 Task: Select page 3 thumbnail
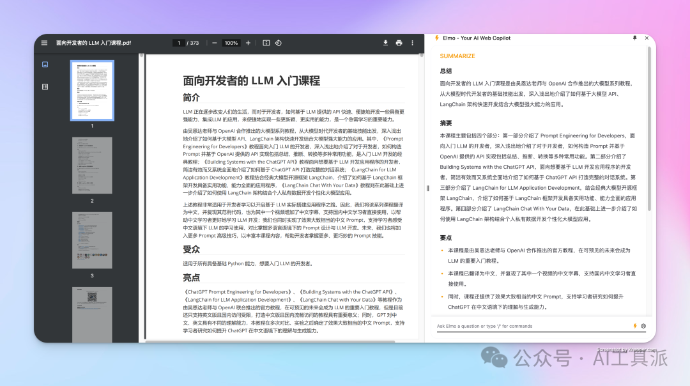point(92,240)
